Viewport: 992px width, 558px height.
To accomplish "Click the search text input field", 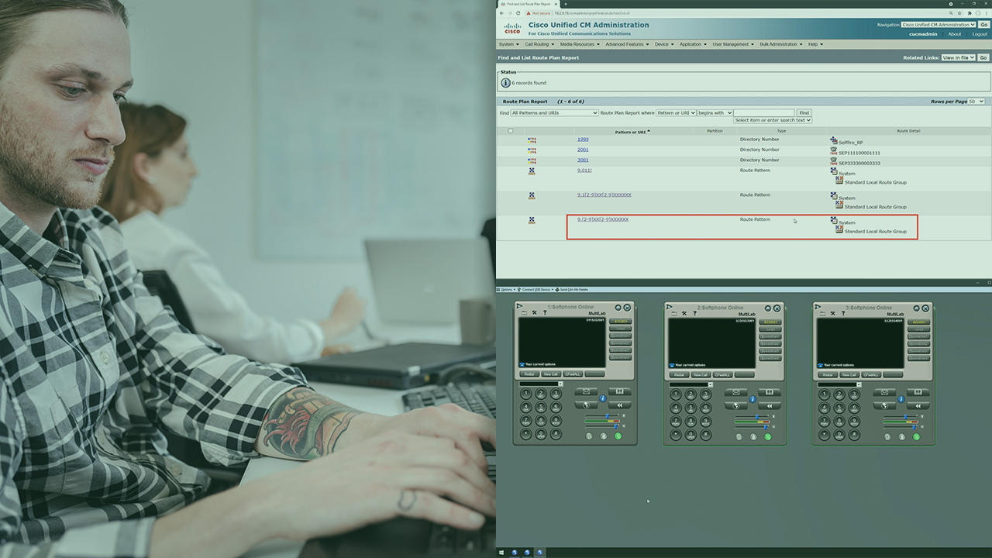I will point(764,113).
